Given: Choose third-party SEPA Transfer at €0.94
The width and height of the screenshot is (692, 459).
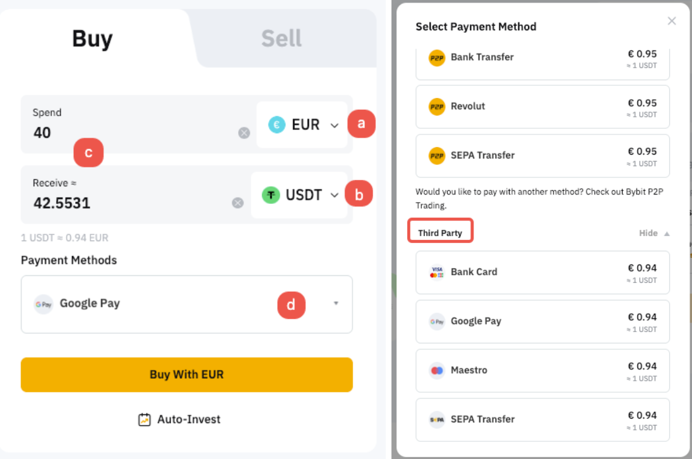Looking at the screenshot, I should [542, 419].
